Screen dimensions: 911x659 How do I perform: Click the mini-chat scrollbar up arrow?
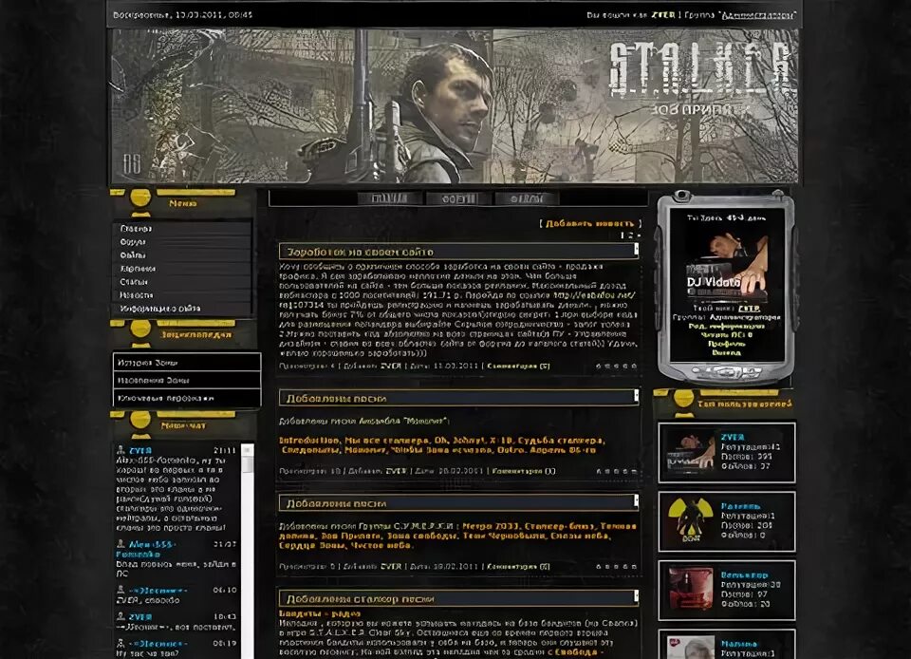pos(248,450)
